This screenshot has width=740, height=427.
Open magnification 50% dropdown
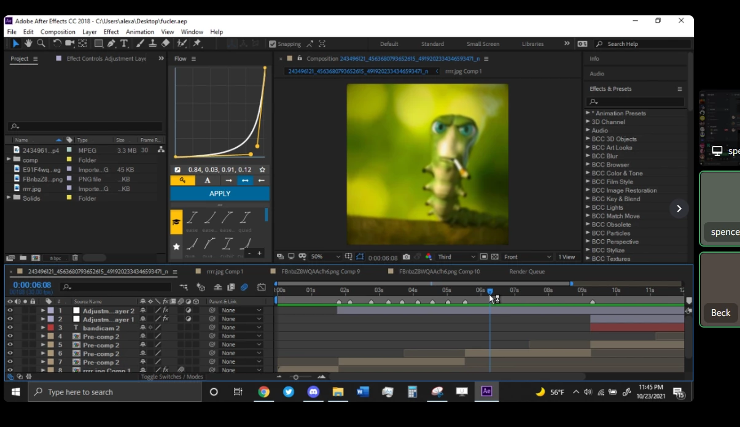[325, 257]
